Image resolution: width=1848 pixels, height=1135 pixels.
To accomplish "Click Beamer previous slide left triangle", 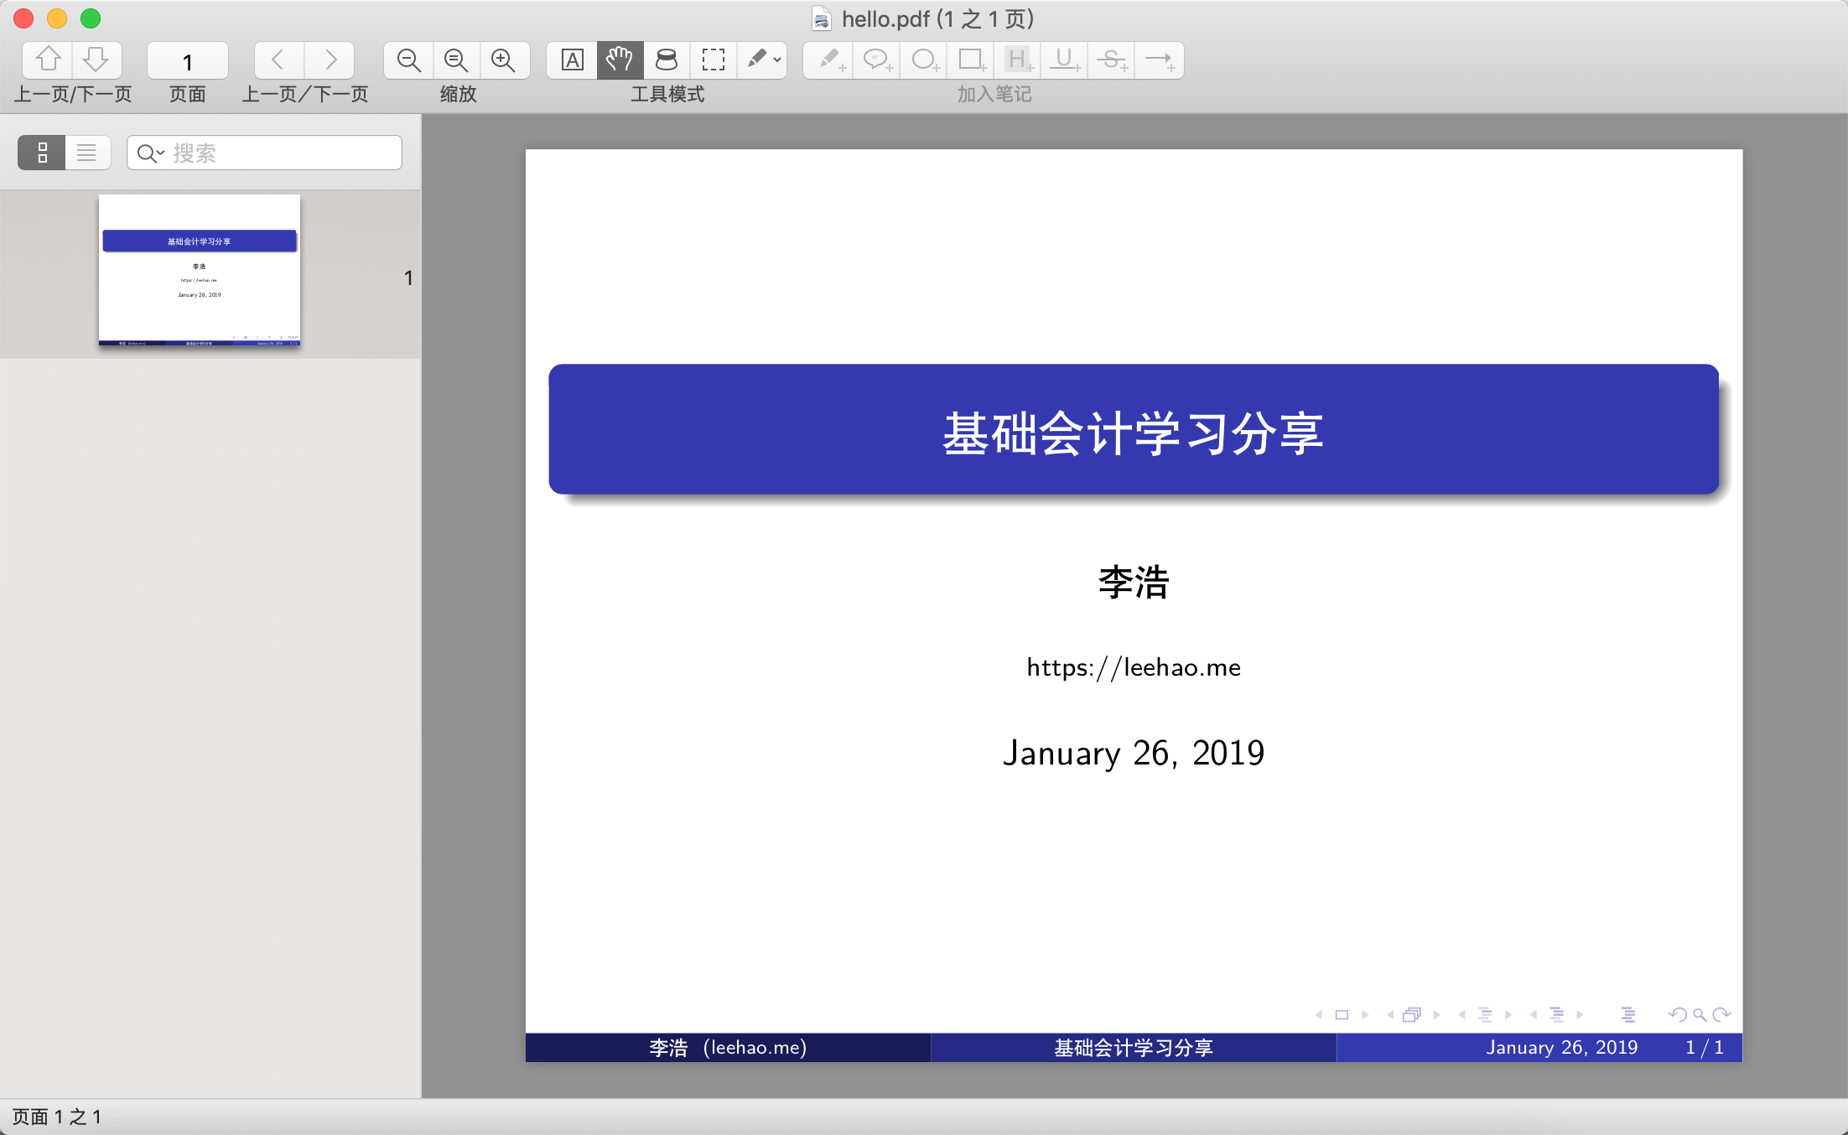I will [1319, 1014].
